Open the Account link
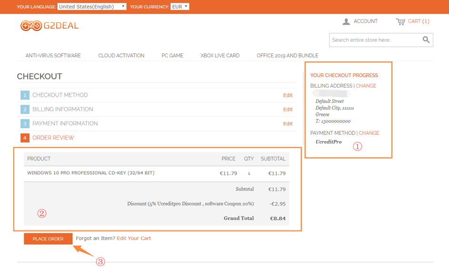The image size is (449, 271). click(x=365, y=21)
